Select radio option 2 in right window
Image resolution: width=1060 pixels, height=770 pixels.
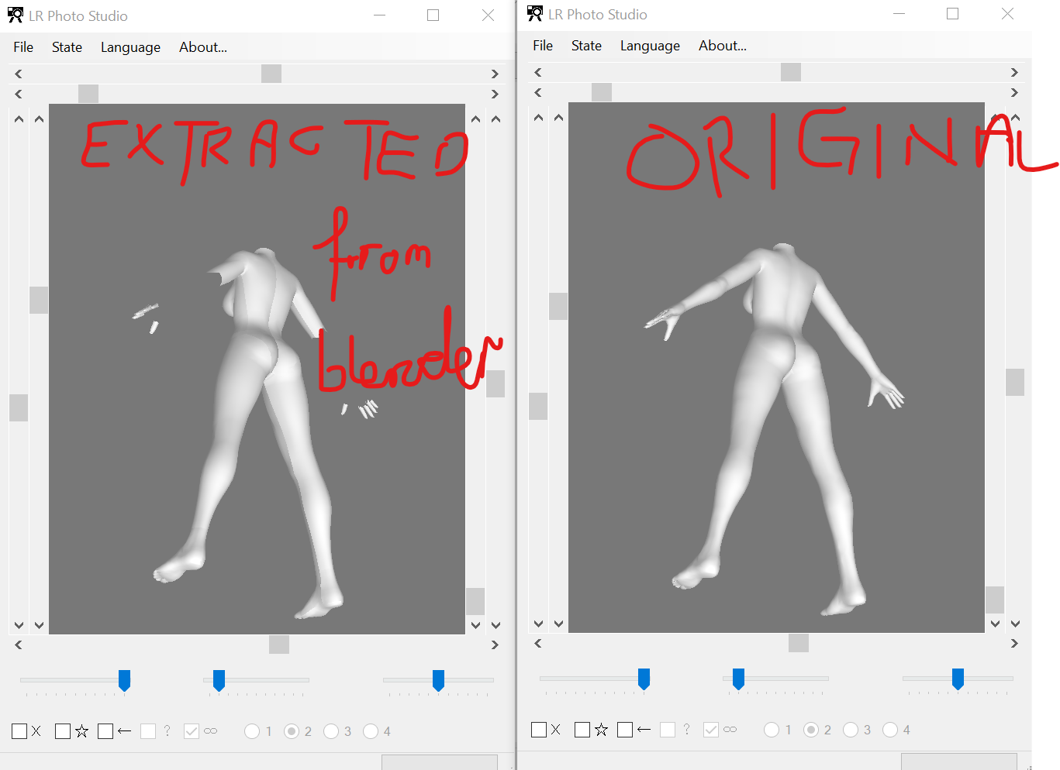(811, 730)
